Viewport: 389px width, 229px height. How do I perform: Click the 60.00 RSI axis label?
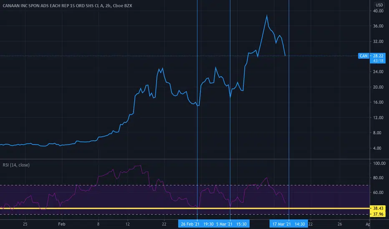pyautogui.click(x=378, y=192)
